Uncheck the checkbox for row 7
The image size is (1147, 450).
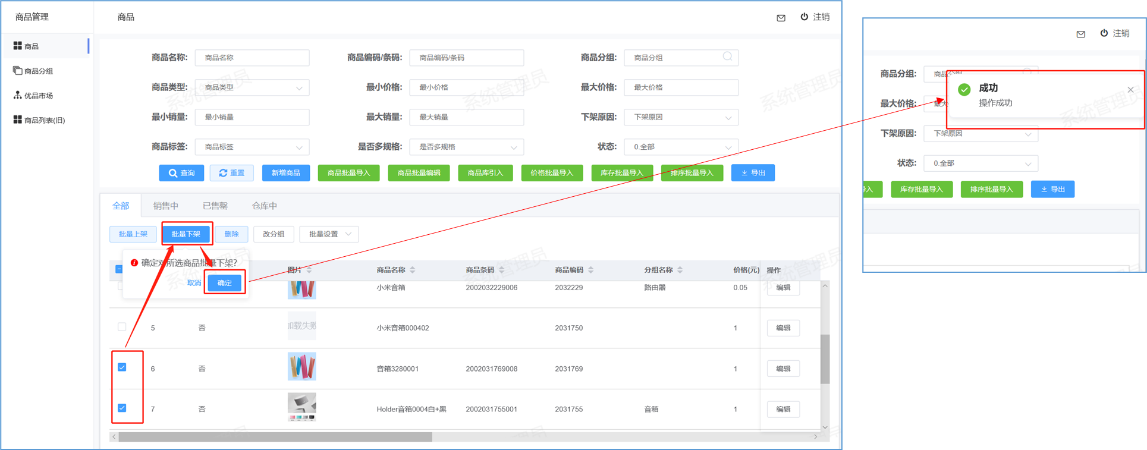tap(122, 408)
